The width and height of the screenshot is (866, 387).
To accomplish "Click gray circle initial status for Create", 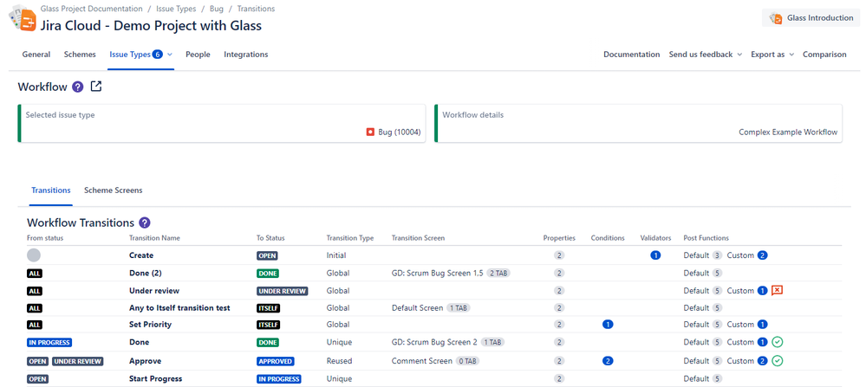I will point(34,255).
